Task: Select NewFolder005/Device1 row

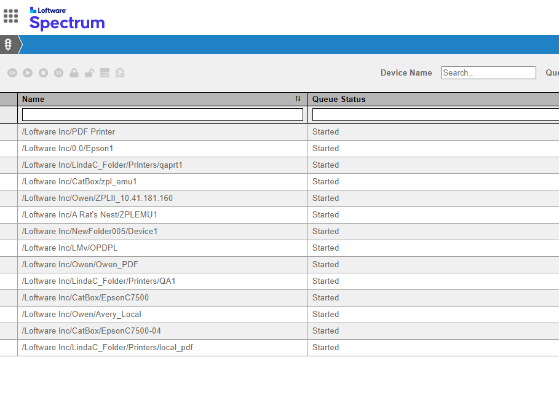Action: click(x=279, y=231)
